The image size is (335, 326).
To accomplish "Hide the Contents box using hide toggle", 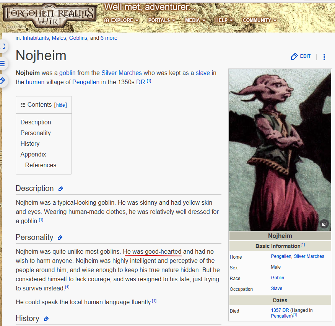I will click(x=60, y=105).
